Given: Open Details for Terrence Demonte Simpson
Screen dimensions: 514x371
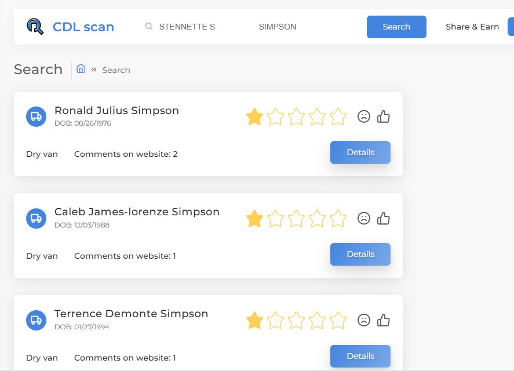Looking at the screenshot, I should pos(360,356).
